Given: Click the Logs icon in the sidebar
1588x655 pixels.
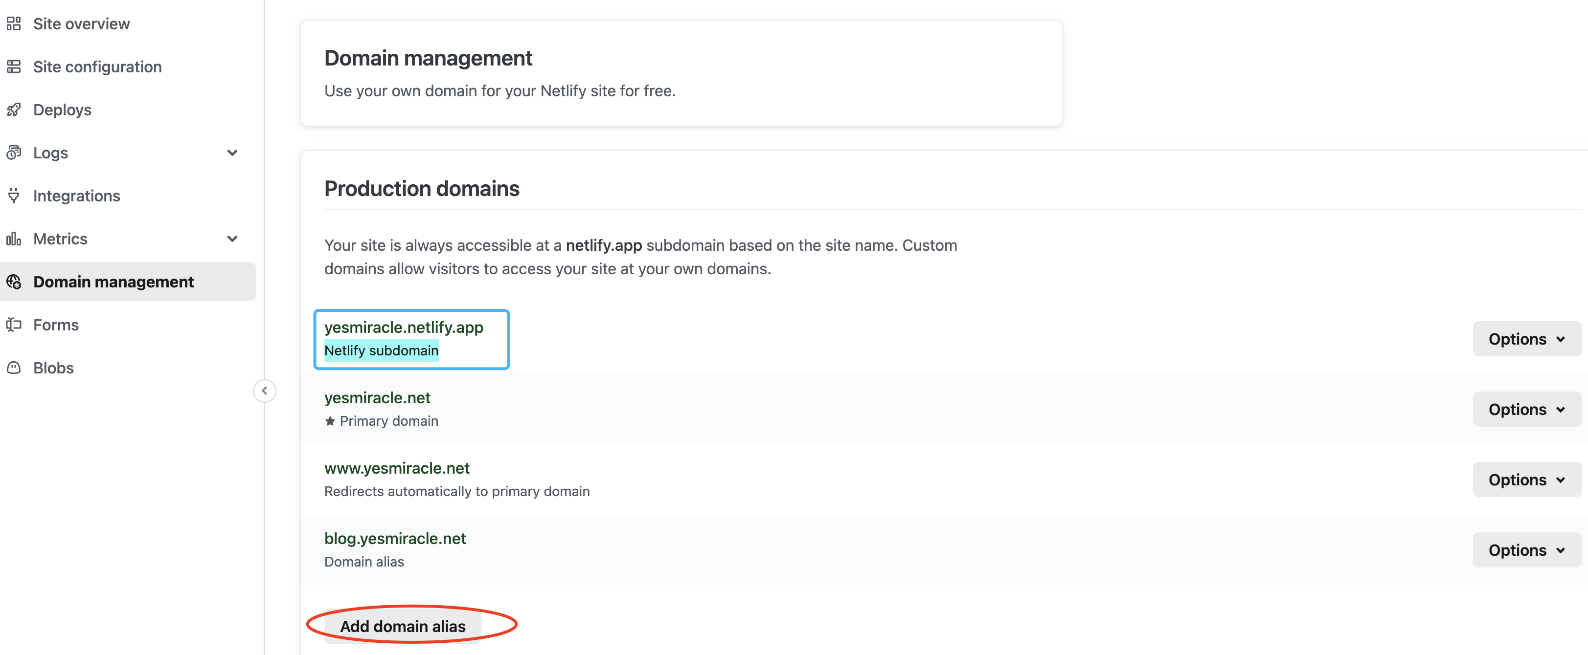Looking at the screenshot, I should tap(14, 152).
